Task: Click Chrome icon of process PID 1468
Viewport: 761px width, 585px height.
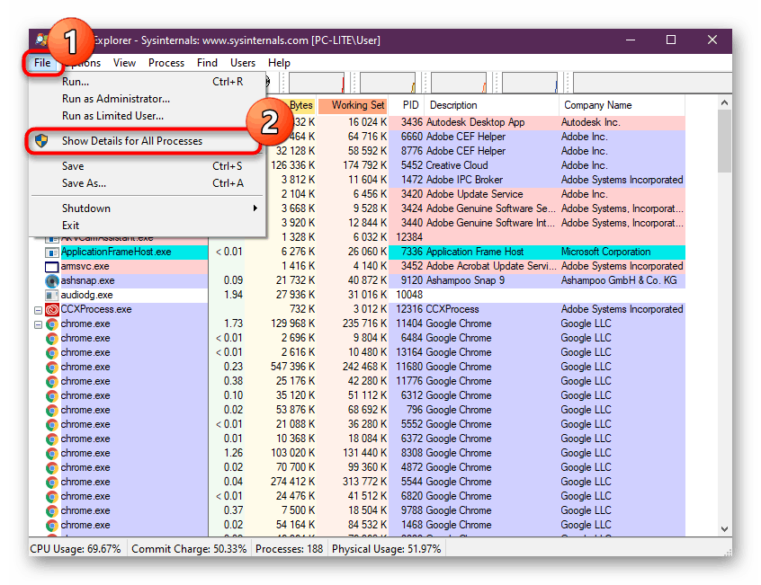Action: point(52,526)
